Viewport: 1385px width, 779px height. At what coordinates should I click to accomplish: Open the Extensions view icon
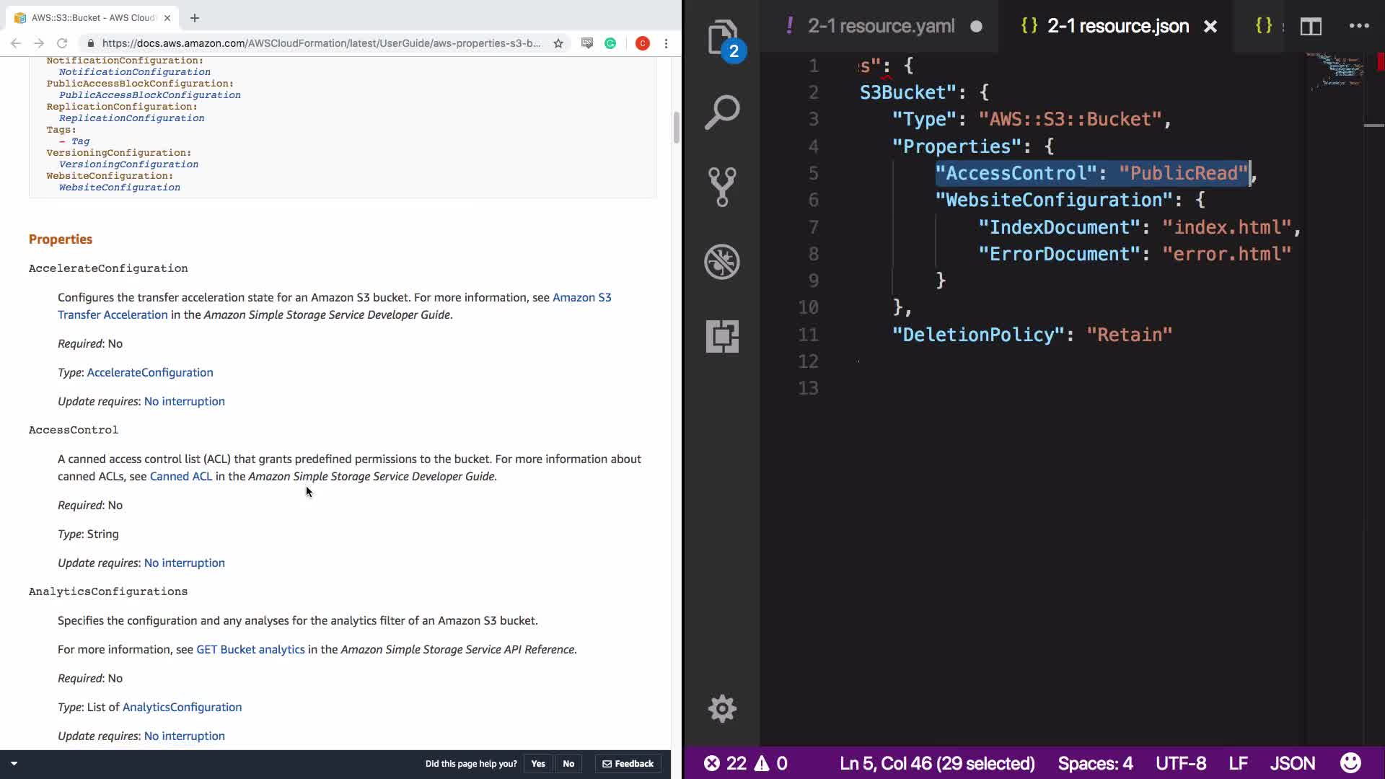tap(722, 336)
